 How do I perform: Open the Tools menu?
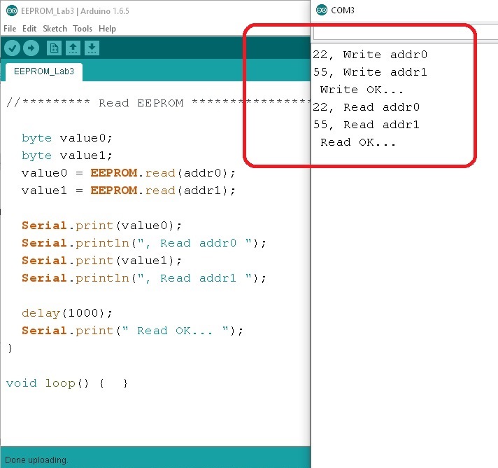click(83, 29)
